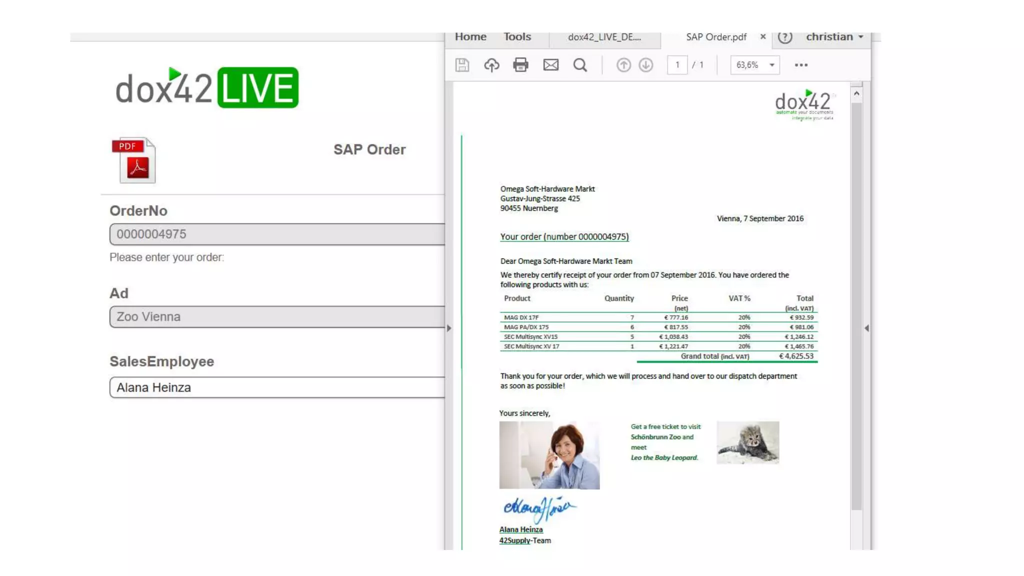Open the dox42_LIVE_DE document tab
The height and width of the screenshot is (576, 1024).
pos(604,37)
